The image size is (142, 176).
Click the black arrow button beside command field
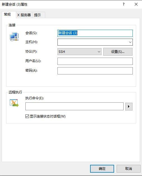[129, 106]
